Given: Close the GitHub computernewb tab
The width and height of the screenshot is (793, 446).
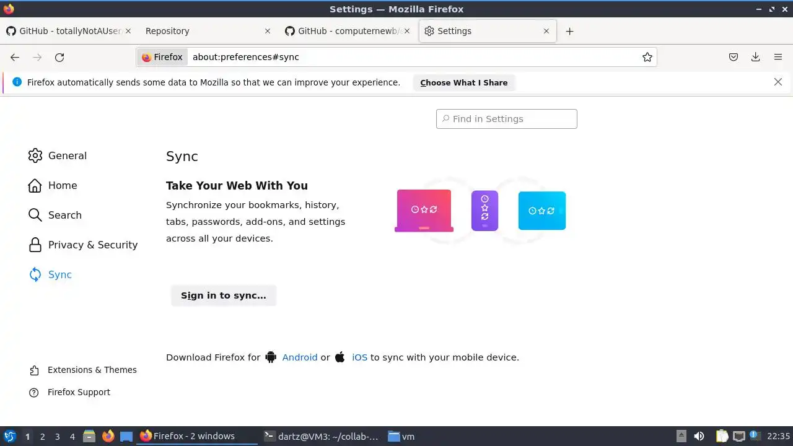Looking at the screenshot, I should pos(407,31).
